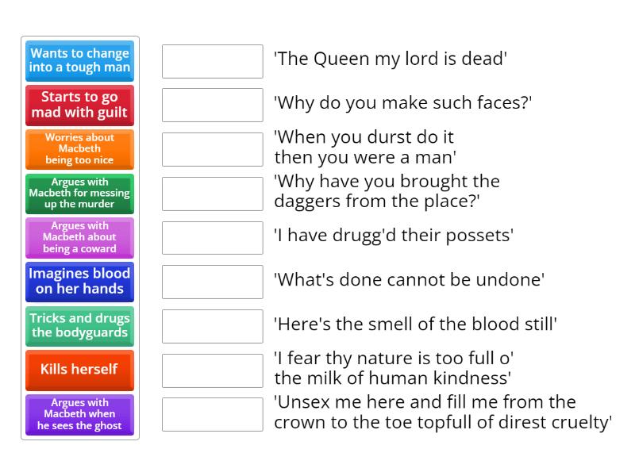
Task: Choose the 'Argues with Macbeth about being a coward' tile
Action: click(x=79, y=238)
